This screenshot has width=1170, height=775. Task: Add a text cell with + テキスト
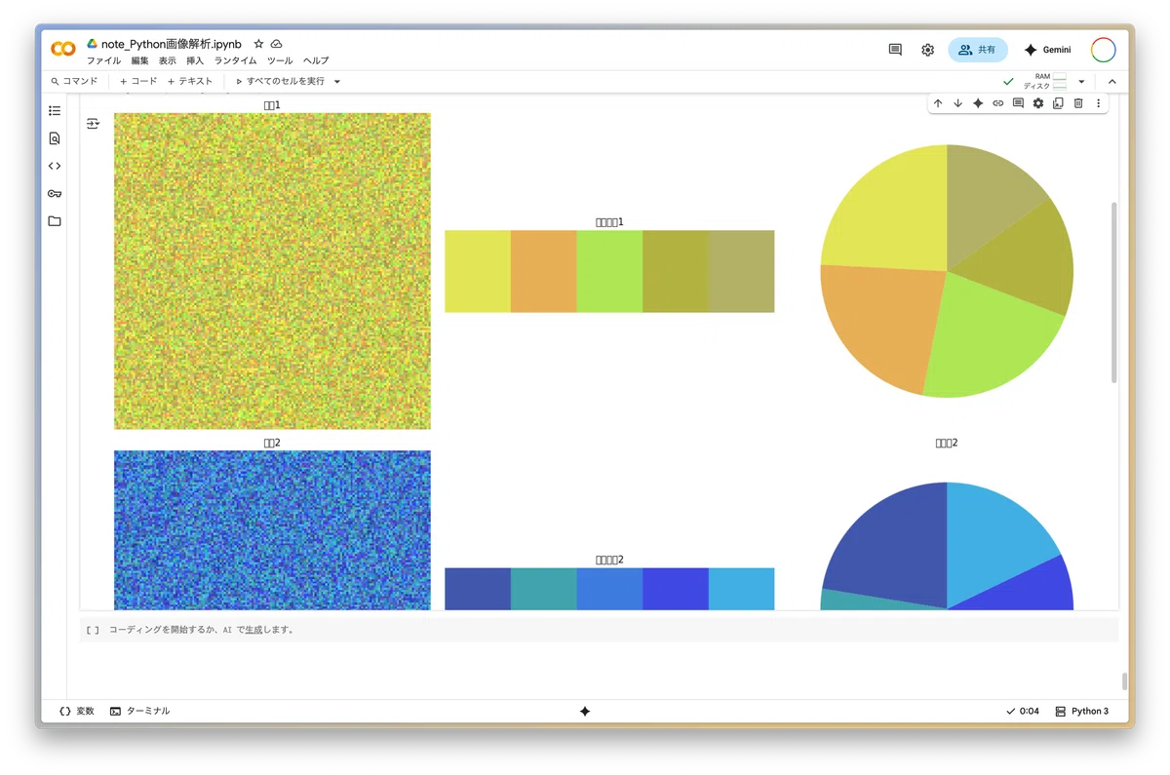(190, 82)
